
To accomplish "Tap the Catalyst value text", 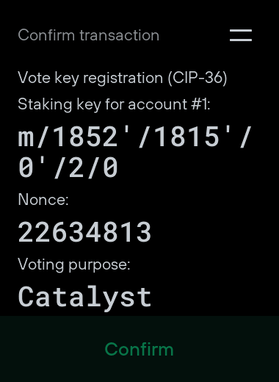I will pos(84,297).
